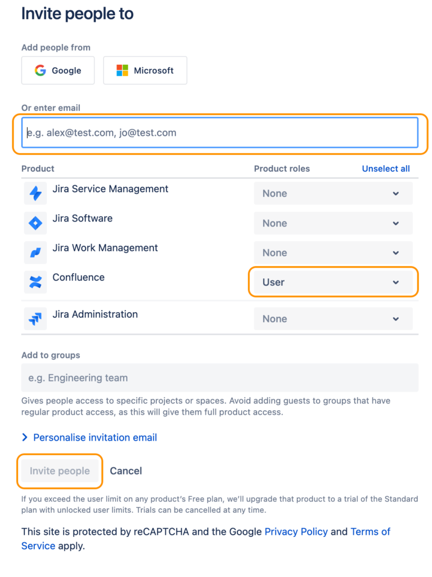
Task: Click the Jira Administration icon
Action: pos(35,319)
